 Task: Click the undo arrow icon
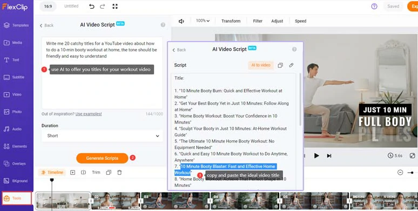[x=92, y=6]
